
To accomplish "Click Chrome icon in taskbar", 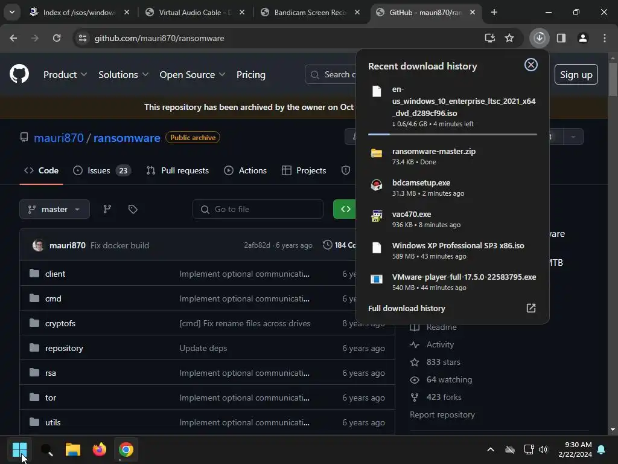I will 126,449.
